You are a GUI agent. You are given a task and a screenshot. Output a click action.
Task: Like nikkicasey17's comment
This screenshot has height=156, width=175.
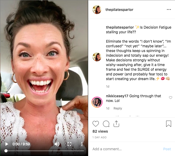point(171,97)
